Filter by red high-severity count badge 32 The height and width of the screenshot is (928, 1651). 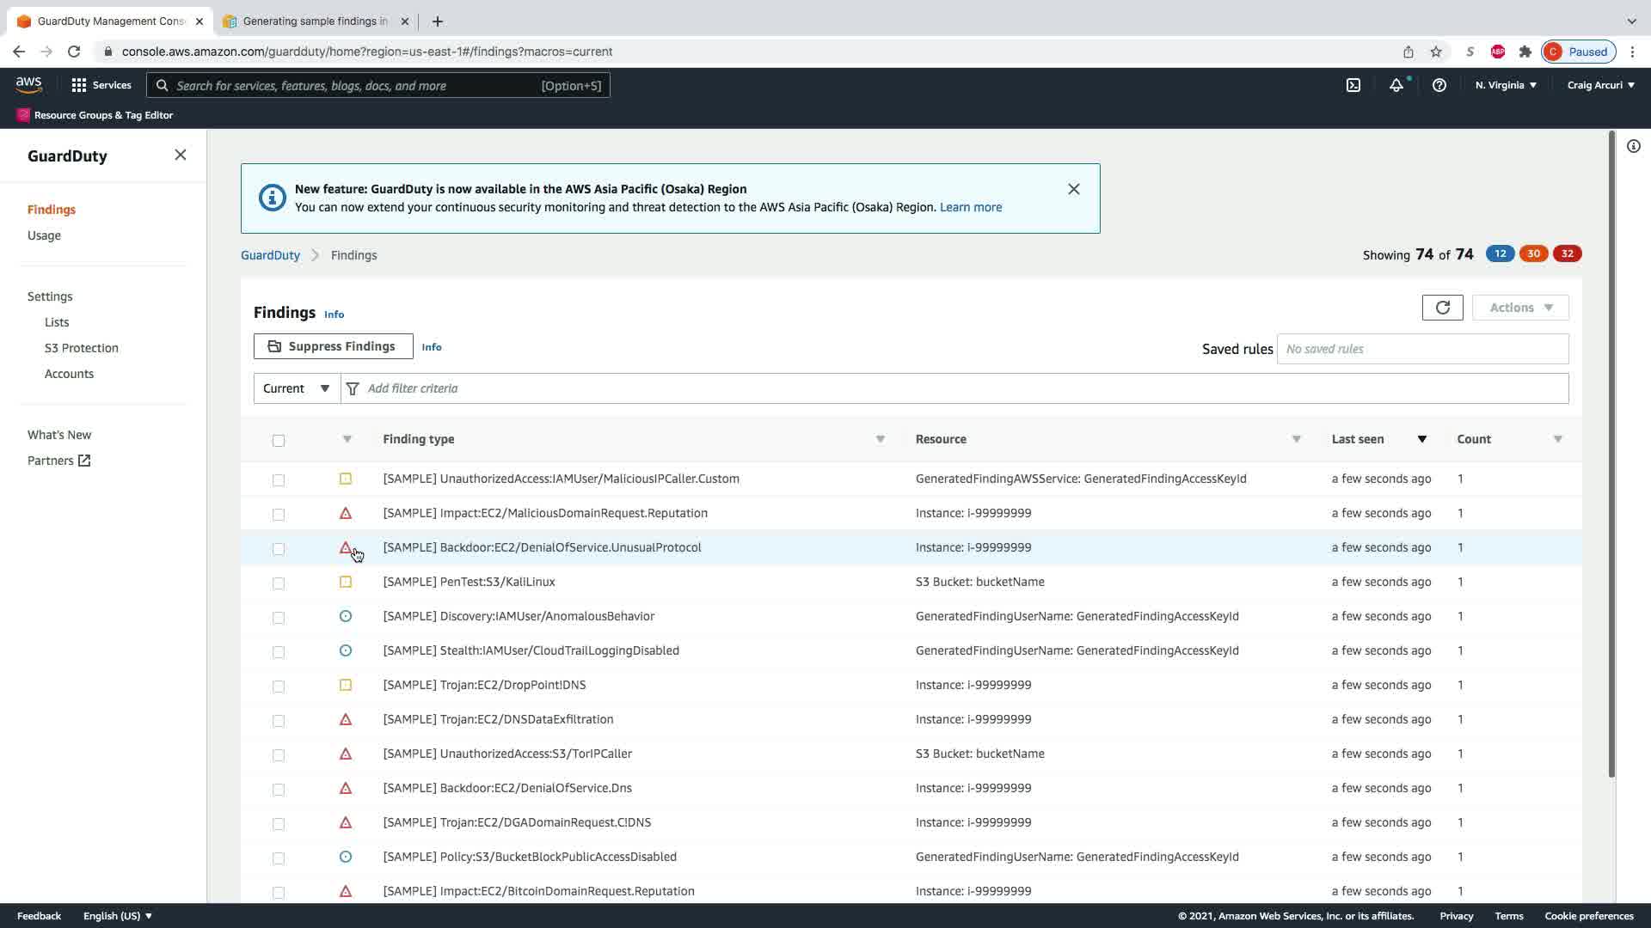[1567, 253]
